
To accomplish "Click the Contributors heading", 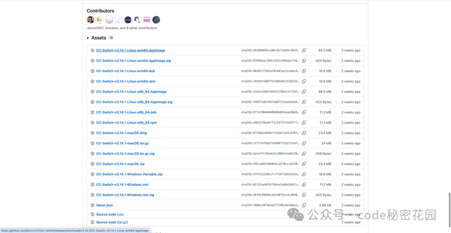I will click(100, 11).
